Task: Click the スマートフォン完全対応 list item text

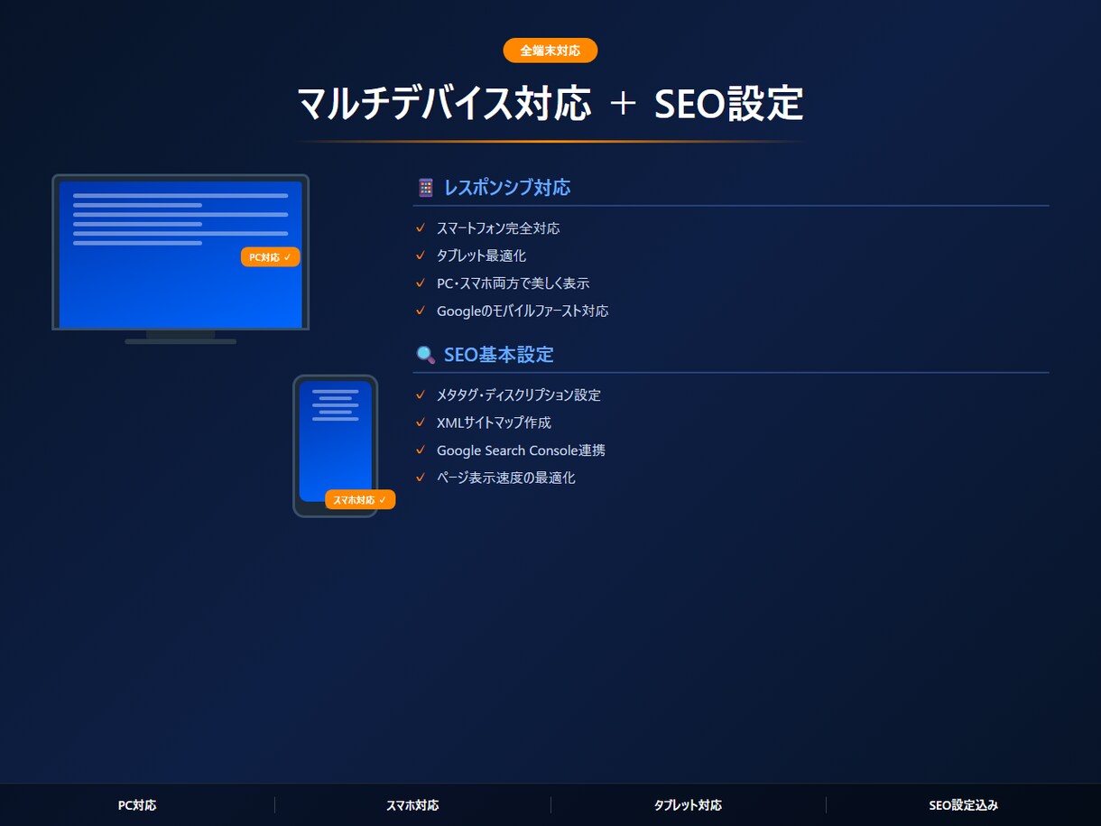Action: pos(498,228)
